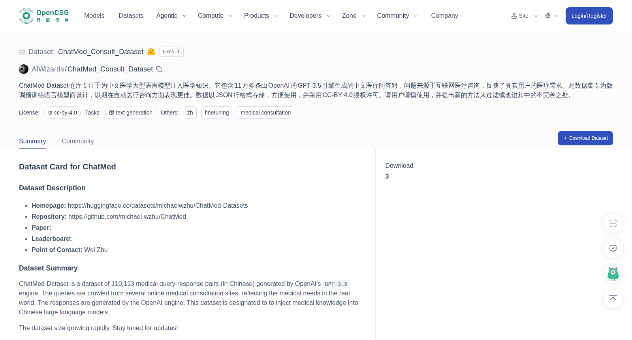Open the Company page in navigation
Screen dimensions: 632x340
tap(444, 16)
